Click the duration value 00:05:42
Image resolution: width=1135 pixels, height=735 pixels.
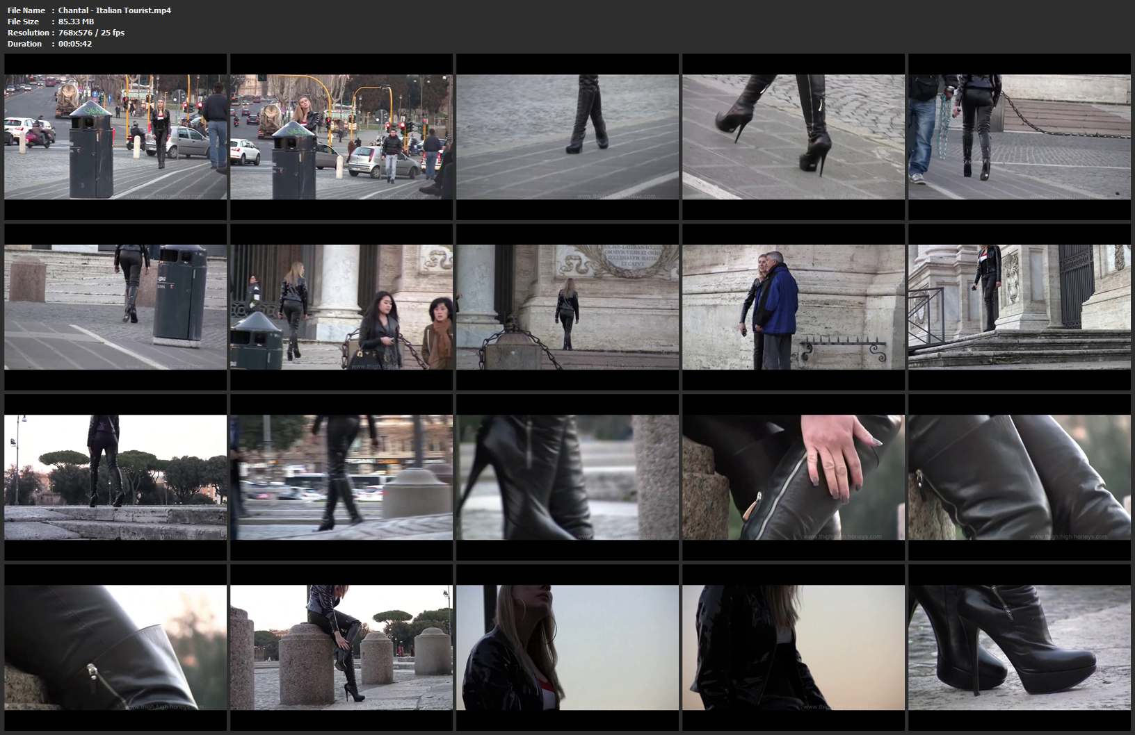(75, 44)
